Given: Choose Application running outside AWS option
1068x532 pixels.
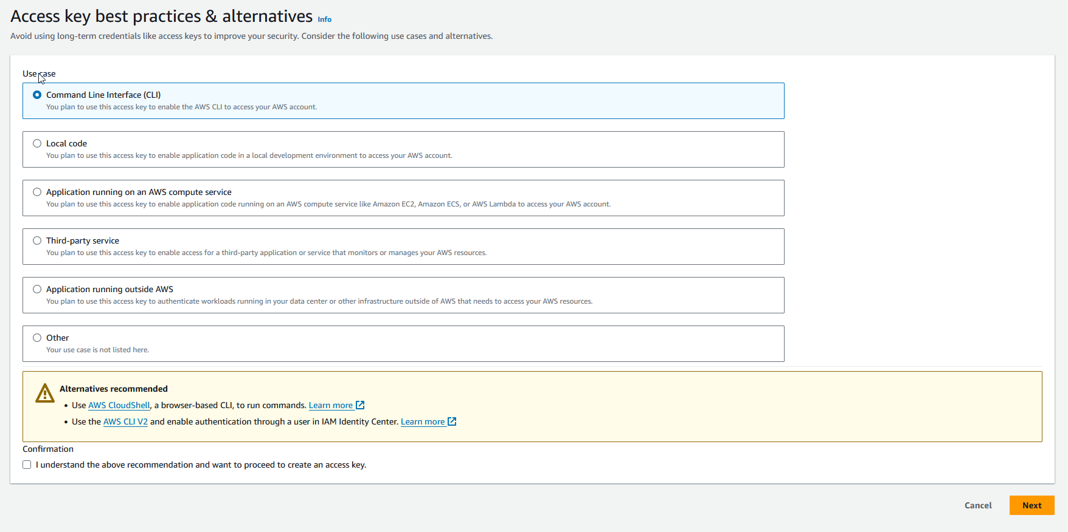Looking at the screenshot, I should [x=37, y=289].
